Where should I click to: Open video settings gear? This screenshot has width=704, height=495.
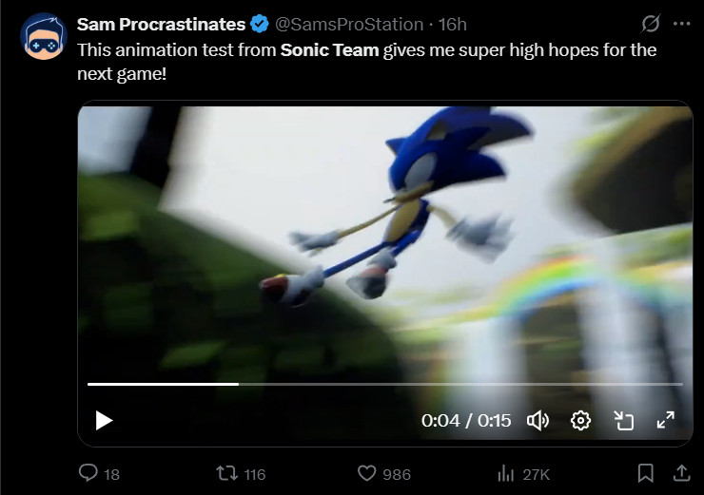580,421
